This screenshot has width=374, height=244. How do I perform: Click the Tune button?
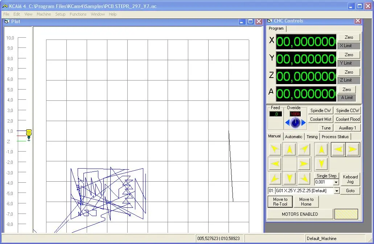point(326,128)
